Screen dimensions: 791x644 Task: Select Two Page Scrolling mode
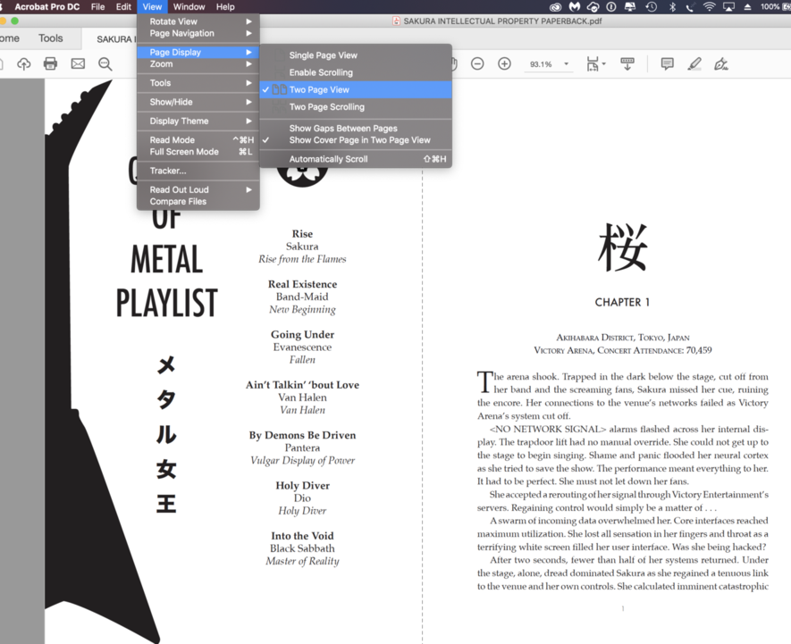point(356,107)
